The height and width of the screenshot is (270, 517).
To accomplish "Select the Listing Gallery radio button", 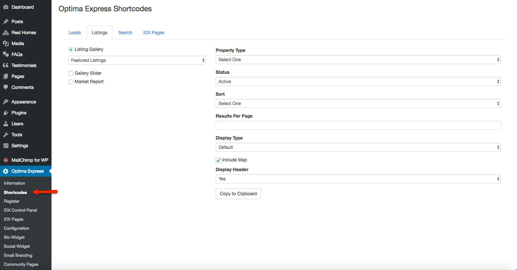I will coord(71,50).
